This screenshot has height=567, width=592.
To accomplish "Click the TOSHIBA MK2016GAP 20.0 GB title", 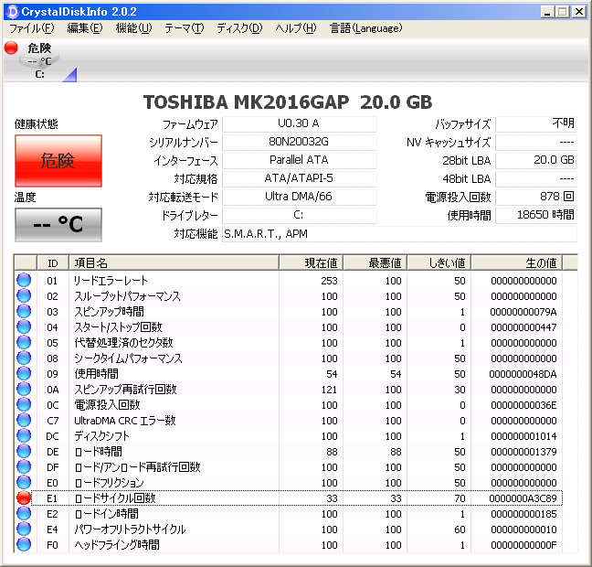I will 288,102.
